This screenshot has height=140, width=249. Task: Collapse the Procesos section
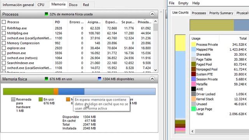152,14
